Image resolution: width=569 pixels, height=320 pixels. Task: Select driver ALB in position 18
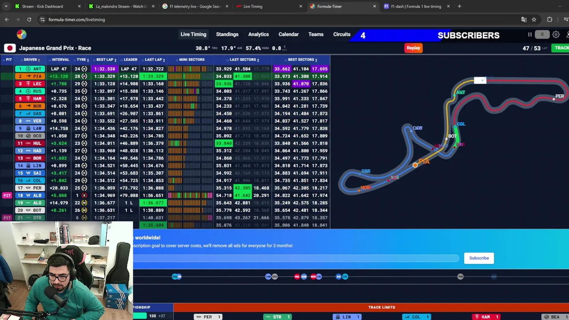click(30, 196)
